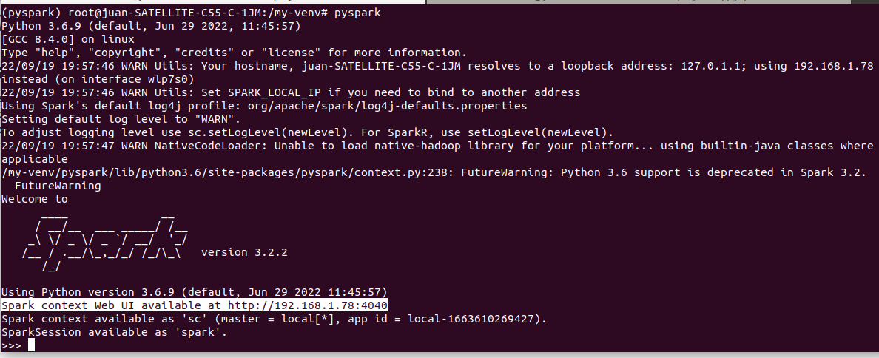Click the >>> Python prompt symbol
The width and height of the screenshot is (879, 358).
tap(11, 345)
